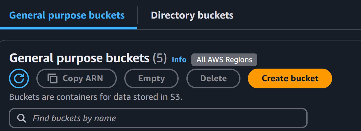
Task: Click the All AWS Regions badge
Action: pyautogui.click(x=224, y=60)
